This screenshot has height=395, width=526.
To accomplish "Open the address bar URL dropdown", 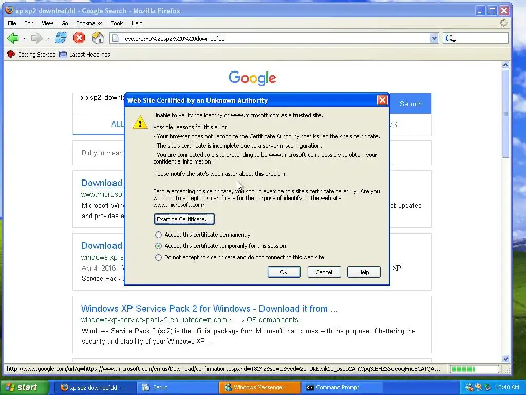I will pos(434,38).
